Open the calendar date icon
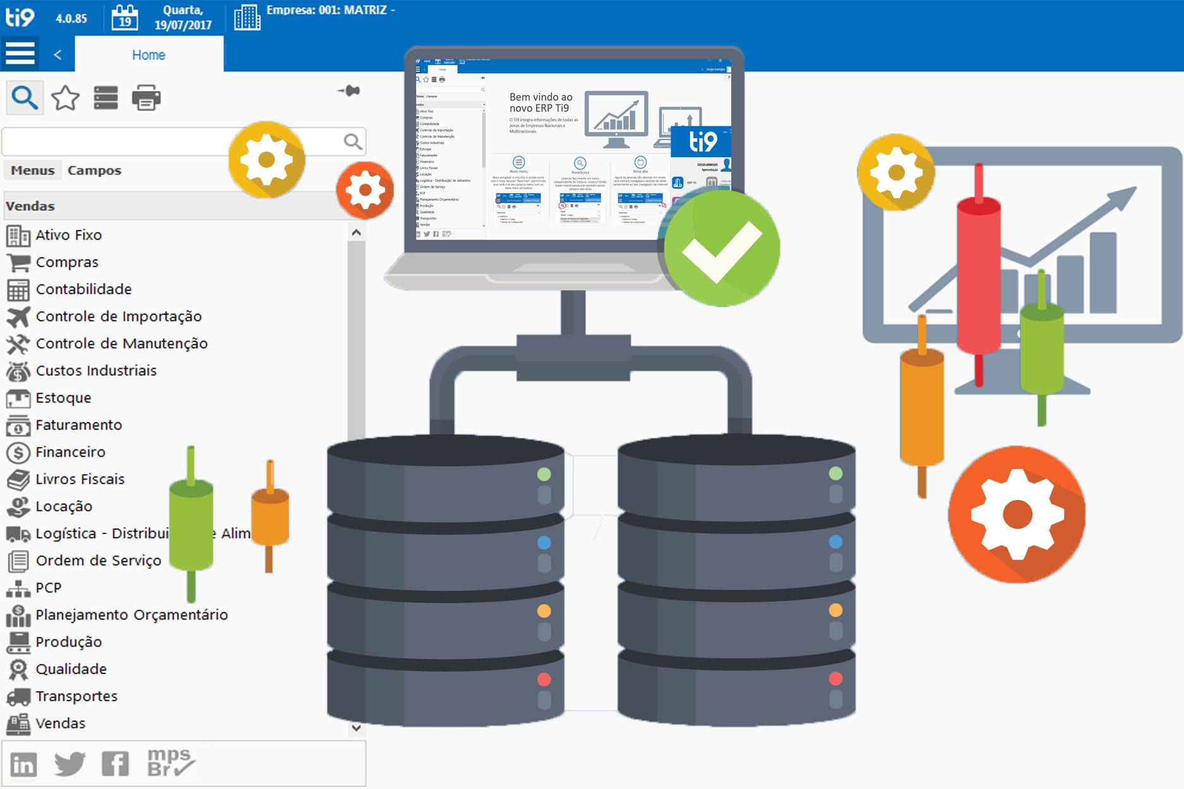The width and height of the screenshot is (1184, 789). (125, 17)
